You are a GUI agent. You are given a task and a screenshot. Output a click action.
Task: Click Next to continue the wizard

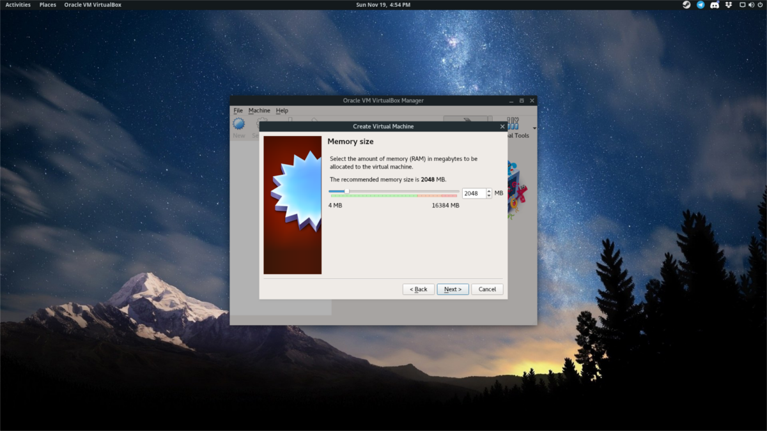(453, 289)
